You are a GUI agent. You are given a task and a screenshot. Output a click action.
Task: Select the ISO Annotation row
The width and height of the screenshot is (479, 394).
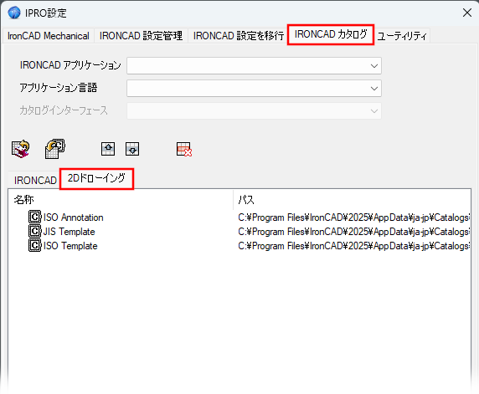239,217
